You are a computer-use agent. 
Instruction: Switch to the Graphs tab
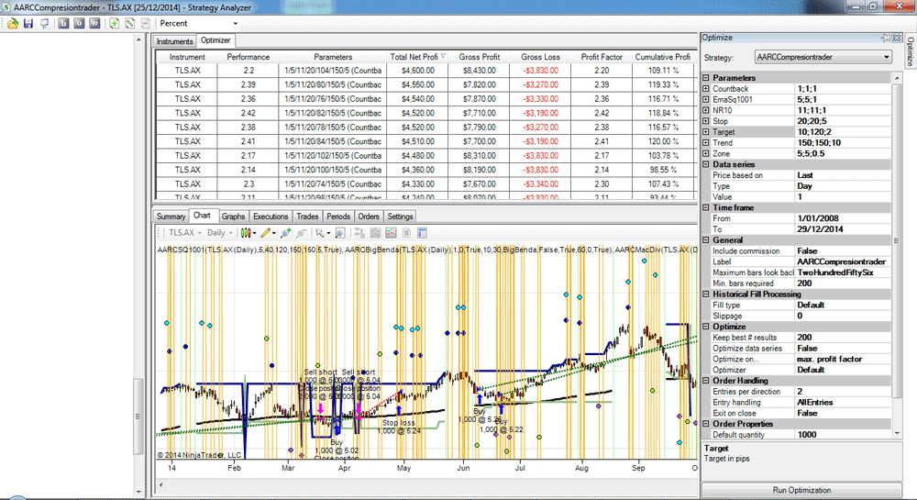click(x=233, y=217)
